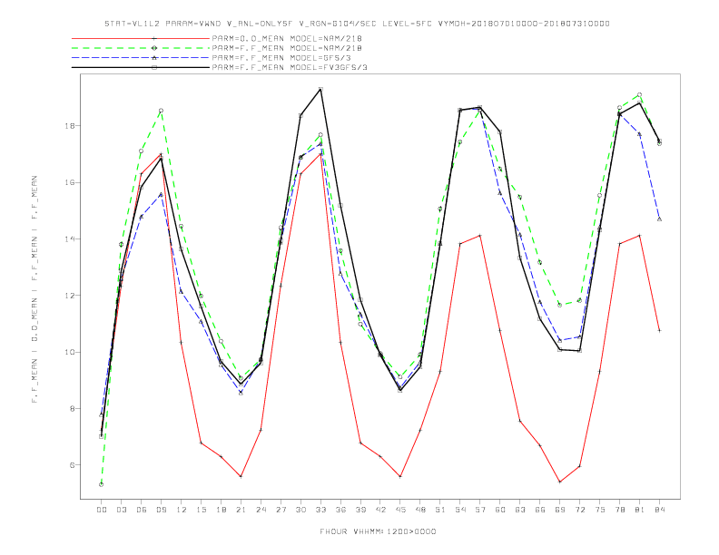Click x-axis forecast hour label 03
The width and height of the screenshot is (719, 555).
click(x=121, y=510)
